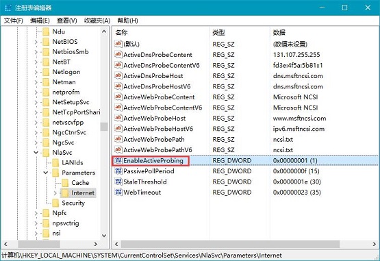This screenshot has width=380, height=261.
Task: Select the netprofm key
Action: pyautogui.click(x=66, y=92)
